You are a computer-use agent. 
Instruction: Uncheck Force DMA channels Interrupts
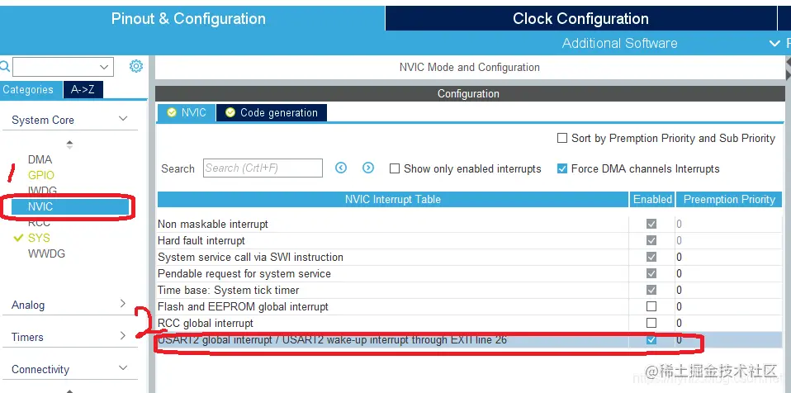click(562, 168)
